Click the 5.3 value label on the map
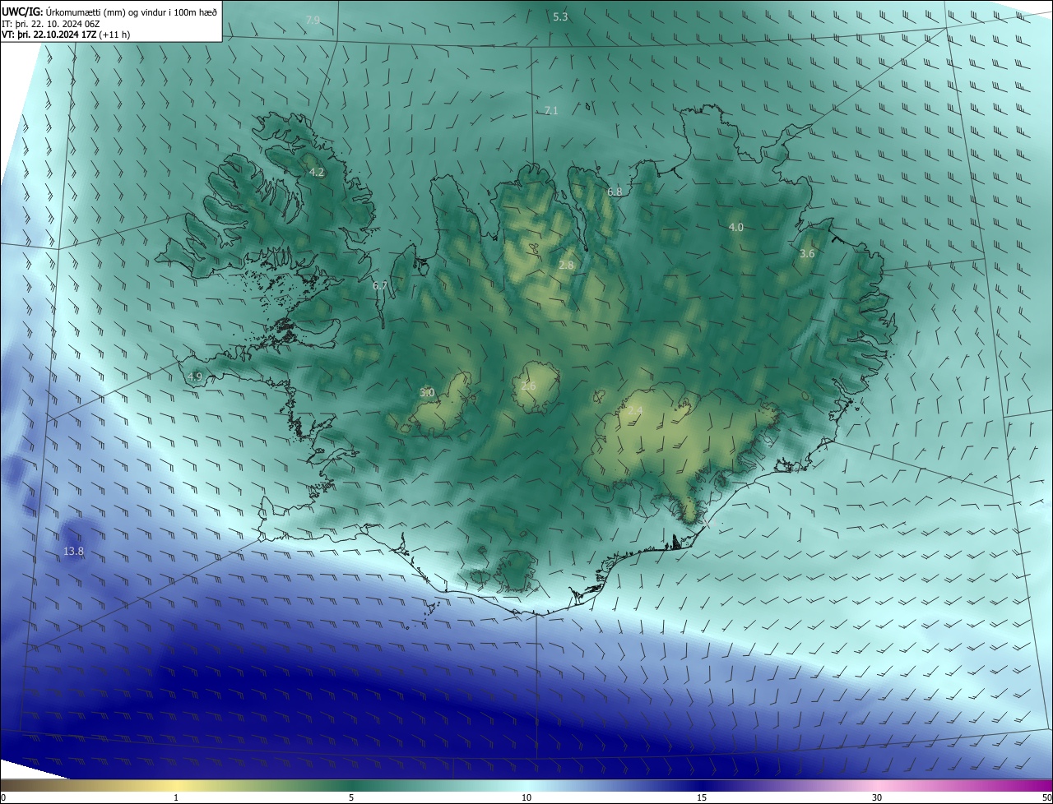This screenshot has width=1053, height=804. point(560,16)
